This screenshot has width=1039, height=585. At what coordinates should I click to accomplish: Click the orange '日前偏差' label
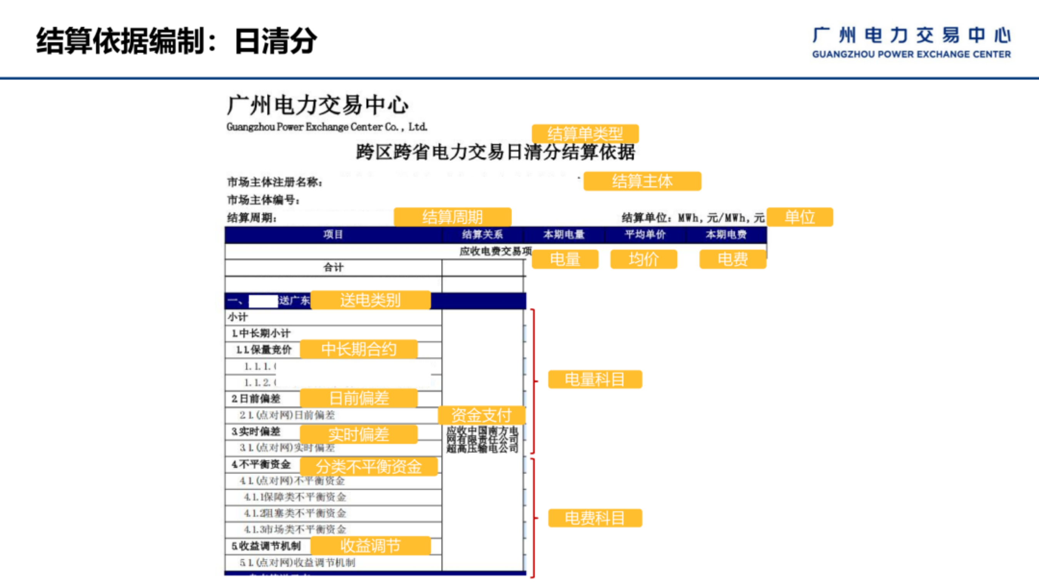(x=359, y=398)
